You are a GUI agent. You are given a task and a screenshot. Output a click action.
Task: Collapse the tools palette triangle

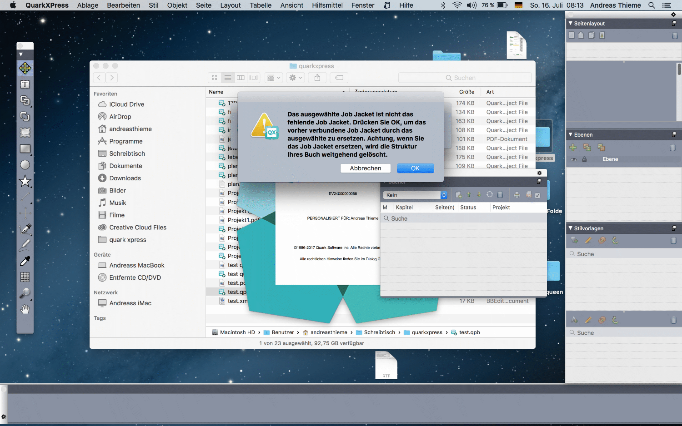(x=20, y=54)
